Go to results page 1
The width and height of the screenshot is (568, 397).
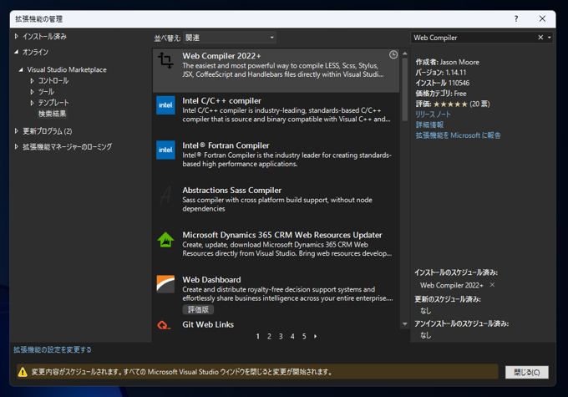[x=257, y=337]
